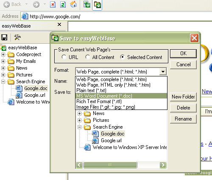
Task: Click the Search Engine folder icon in dialog tree
Action: tap(87, 127)
